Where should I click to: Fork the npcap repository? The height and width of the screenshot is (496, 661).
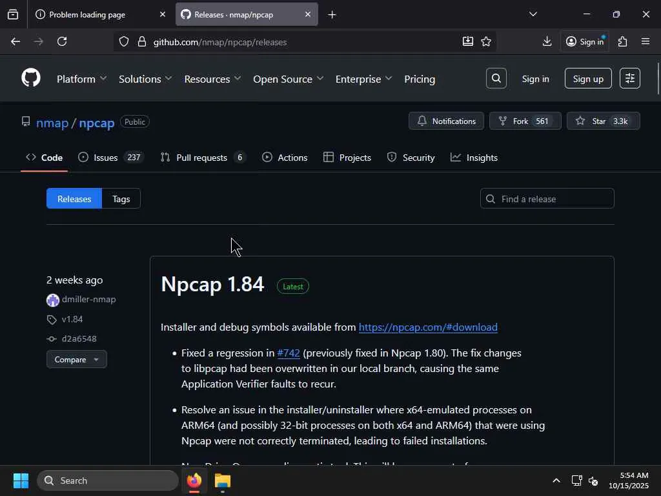click(525, 121)
